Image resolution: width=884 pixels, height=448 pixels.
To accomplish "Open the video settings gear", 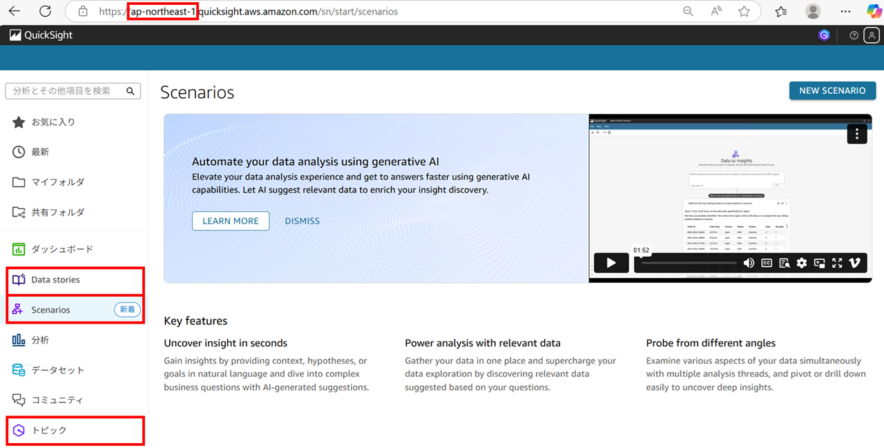I will 802,263.
